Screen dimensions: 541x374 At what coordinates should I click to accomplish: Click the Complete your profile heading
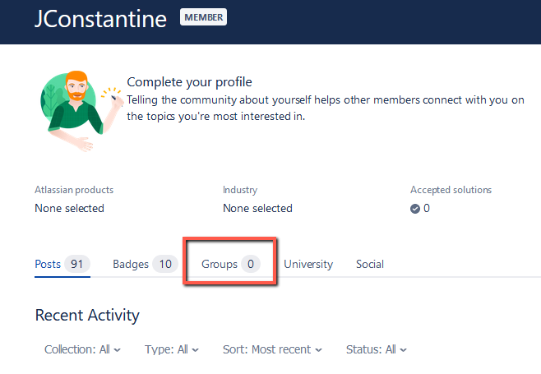pos(189,82)
